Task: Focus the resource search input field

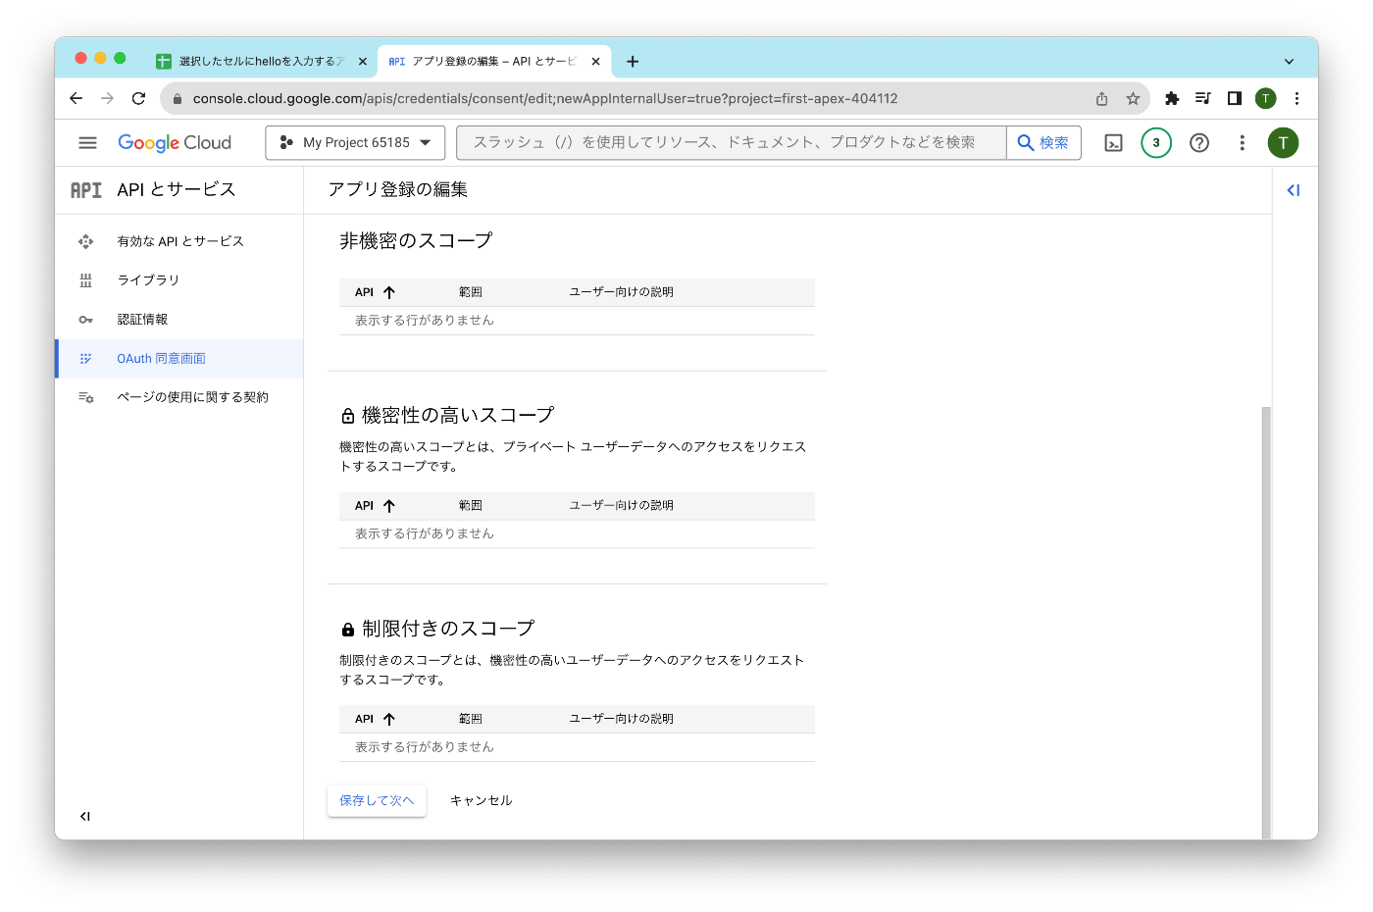Action: click(732, 143)
